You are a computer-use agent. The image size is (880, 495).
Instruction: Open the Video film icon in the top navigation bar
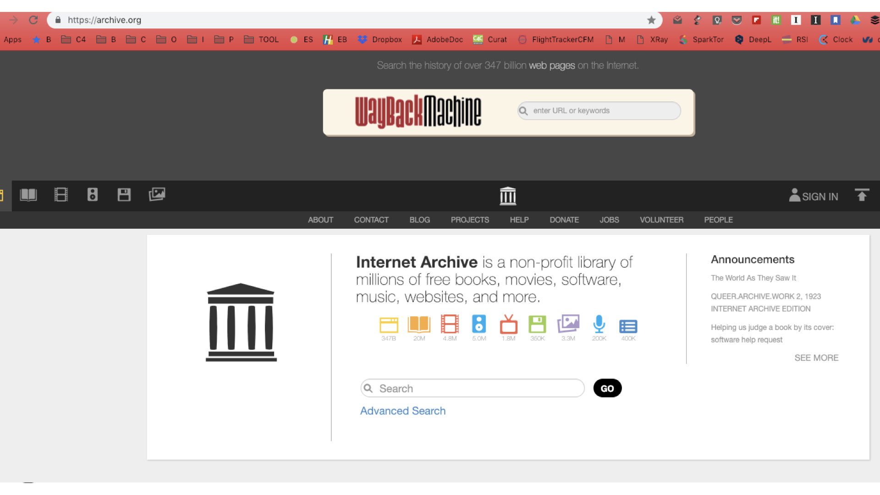tap(61, 195)
